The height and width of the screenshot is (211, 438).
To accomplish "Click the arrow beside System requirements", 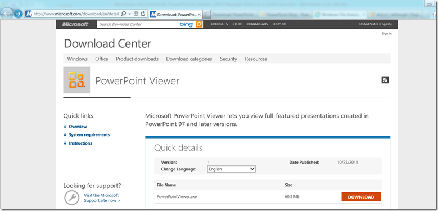I will (65, 135).
